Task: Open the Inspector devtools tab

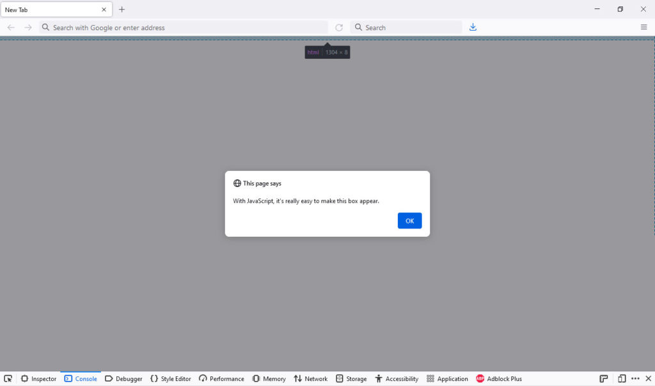Action: (38, 378)
